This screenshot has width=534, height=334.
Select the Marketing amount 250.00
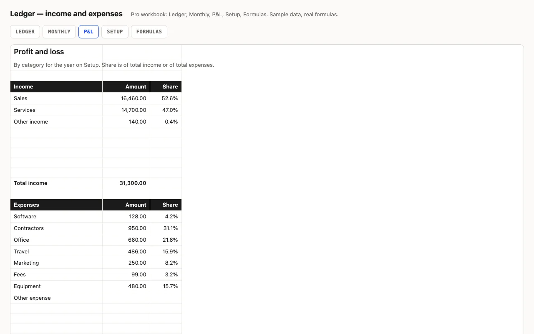[x=126, y=263]
